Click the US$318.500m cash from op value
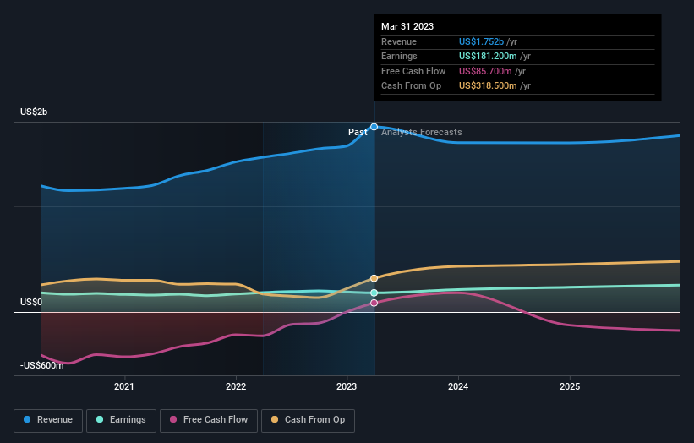This screenshot has width=694, height=443. click(488, 86)
